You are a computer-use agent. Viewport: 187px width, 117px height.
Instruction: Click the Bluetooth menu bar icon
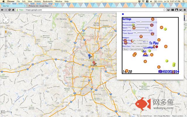click(147, 1)
